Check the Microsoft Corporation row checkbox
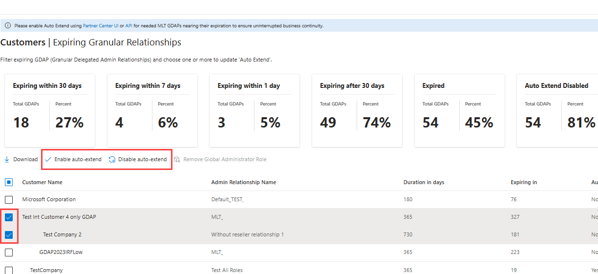Image resolution: width=598 pixels, height=274 pixels. tap(9, 199)
